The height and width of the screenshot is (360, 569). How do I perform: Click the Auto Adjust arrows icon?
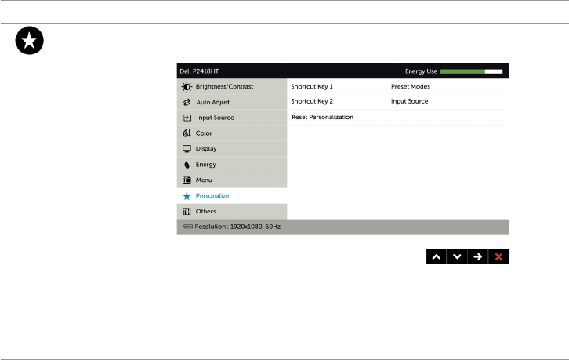click(x=187, y=103)
